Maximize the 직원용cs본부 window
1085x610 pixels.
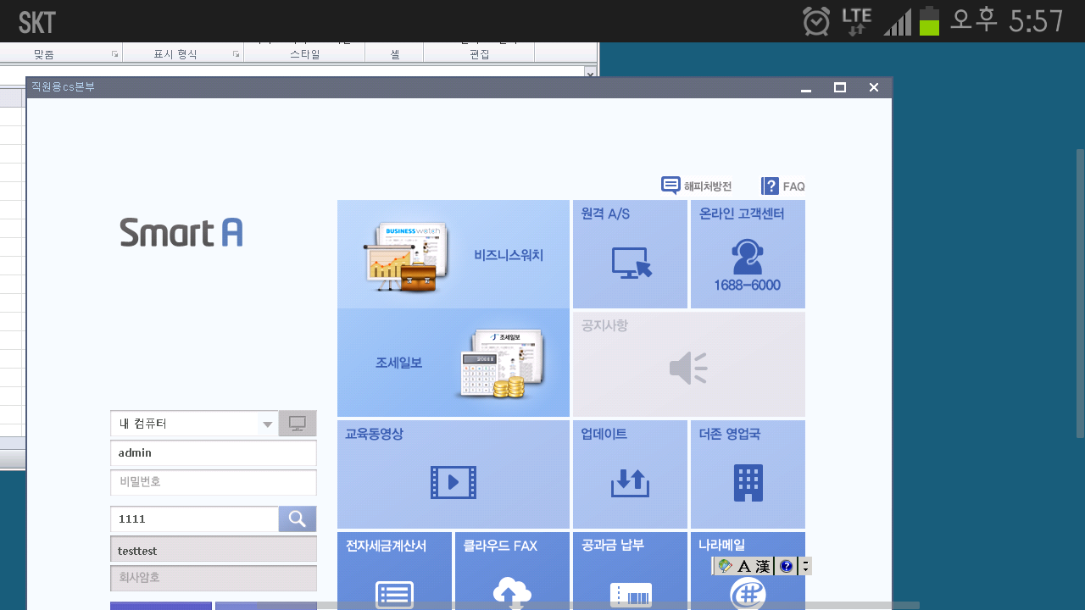[840, 88]
